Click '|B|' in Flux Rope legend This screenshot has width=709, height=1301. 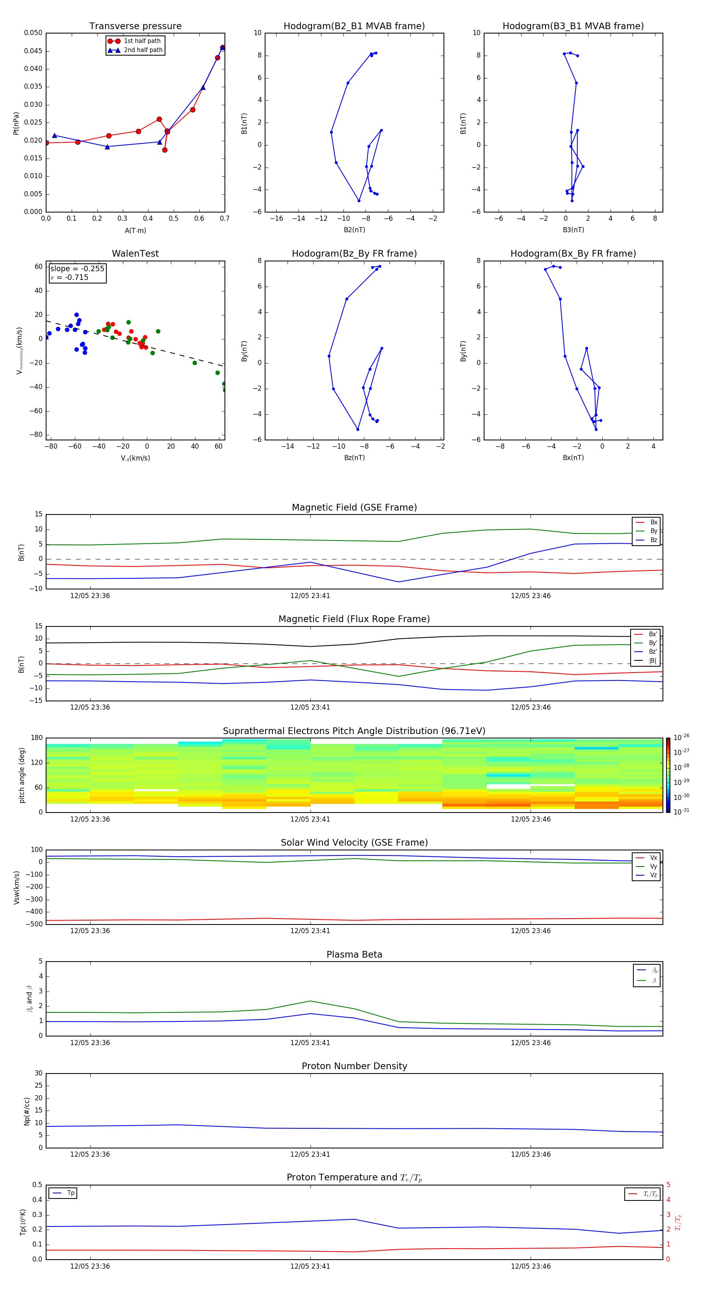pyautogui.click(x=646, y=661)
